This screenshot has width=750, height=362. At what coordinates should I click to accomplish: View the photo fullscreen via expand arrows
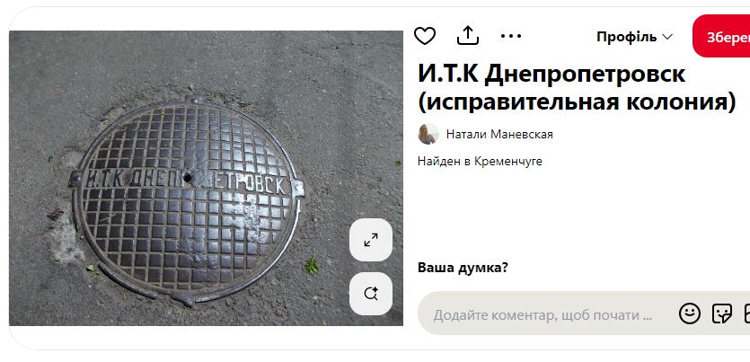(x=371, y=240)
